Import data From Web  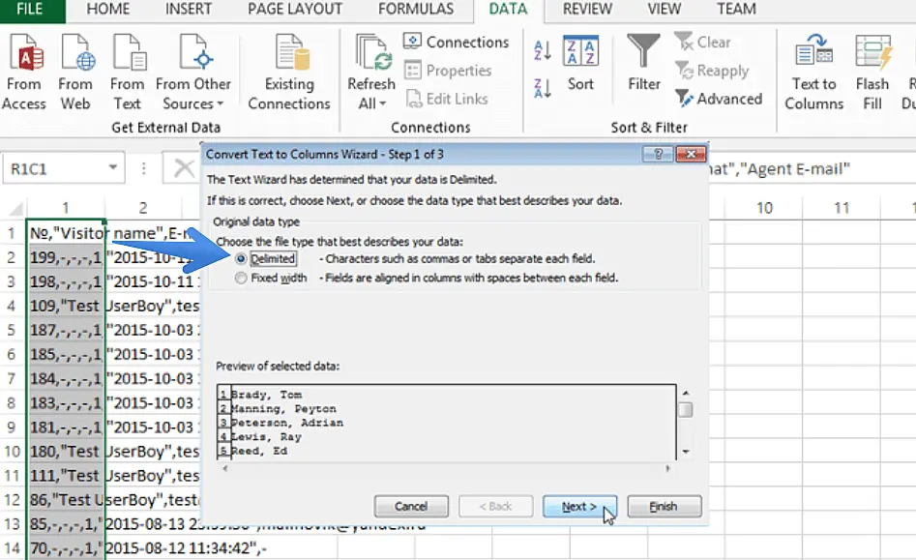(75, 72)
